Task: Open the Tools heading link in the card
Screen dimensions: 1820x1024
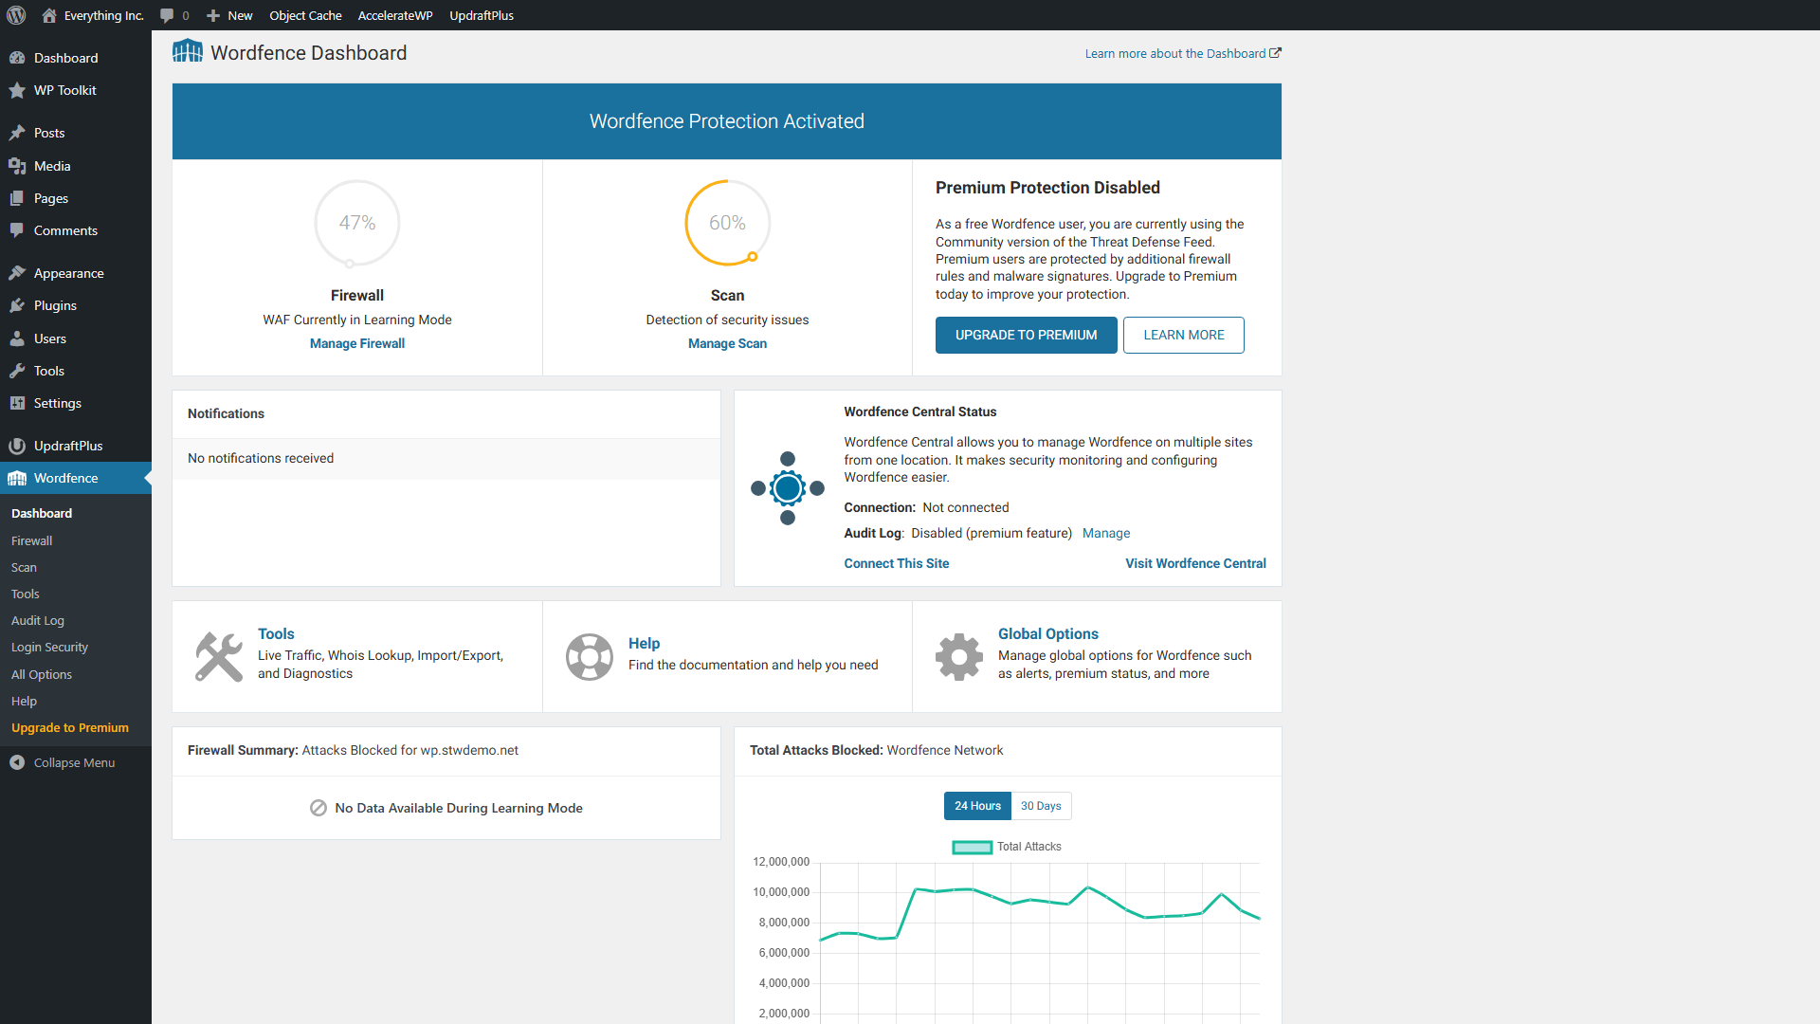Action: tap(276, 633)
